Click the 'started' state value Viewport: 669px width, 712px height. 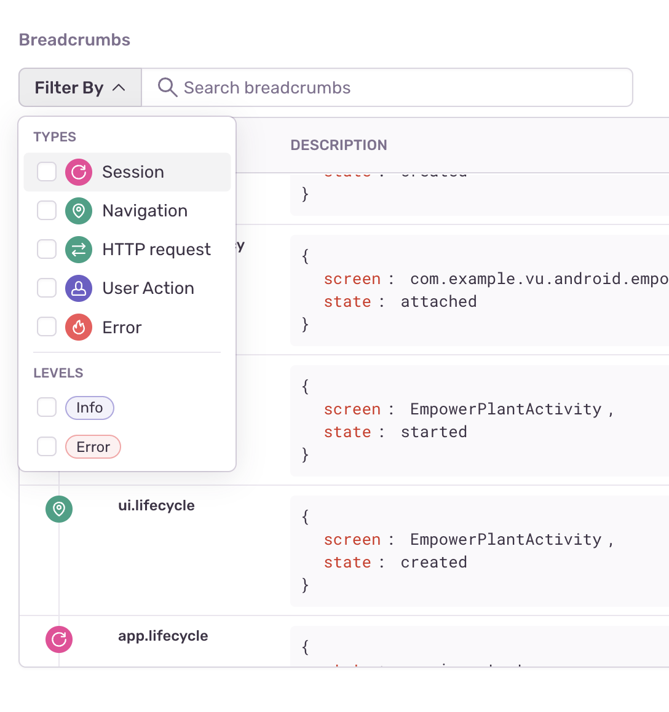[x=433, y=432]
